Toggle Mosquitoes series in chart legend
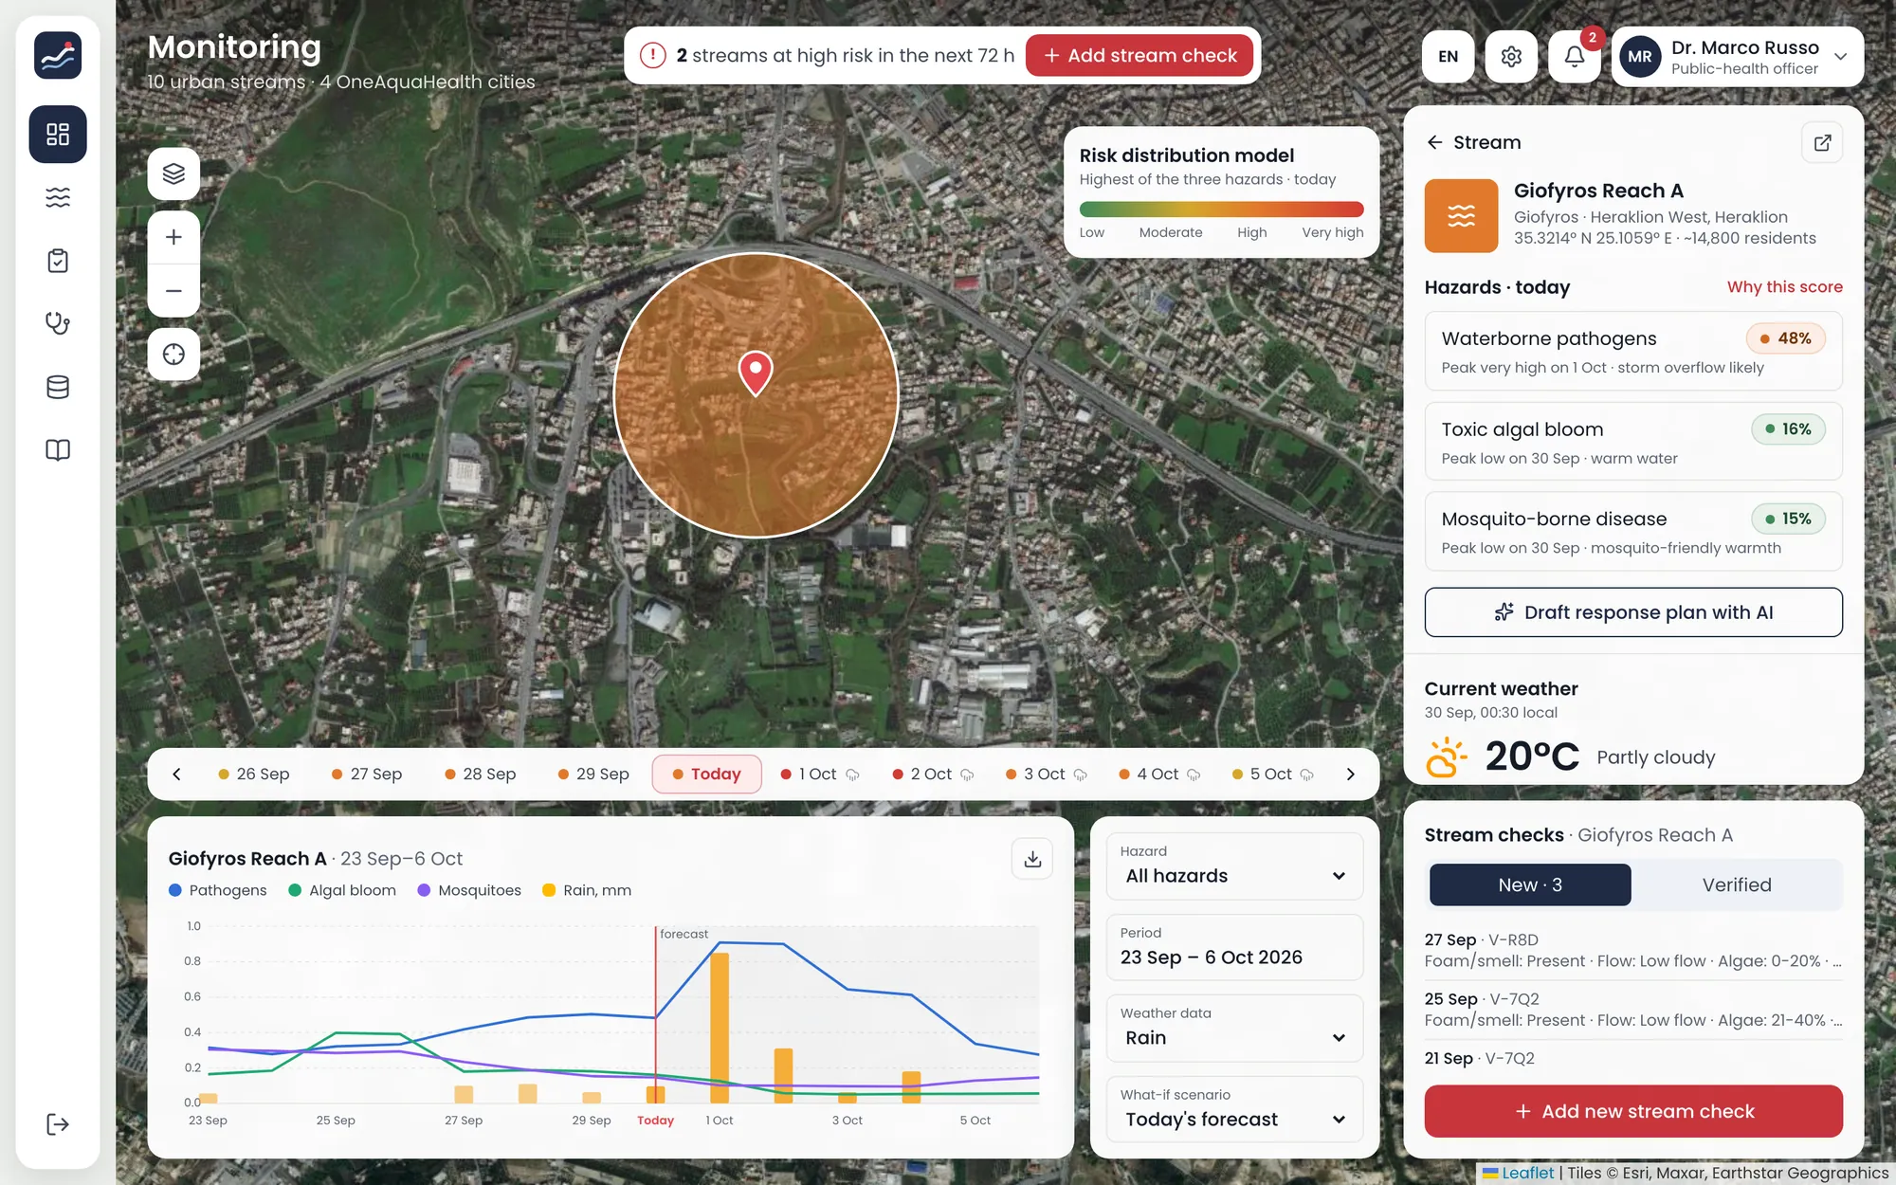Viewport: 1896px width, 1185px height. pos(469,890)
